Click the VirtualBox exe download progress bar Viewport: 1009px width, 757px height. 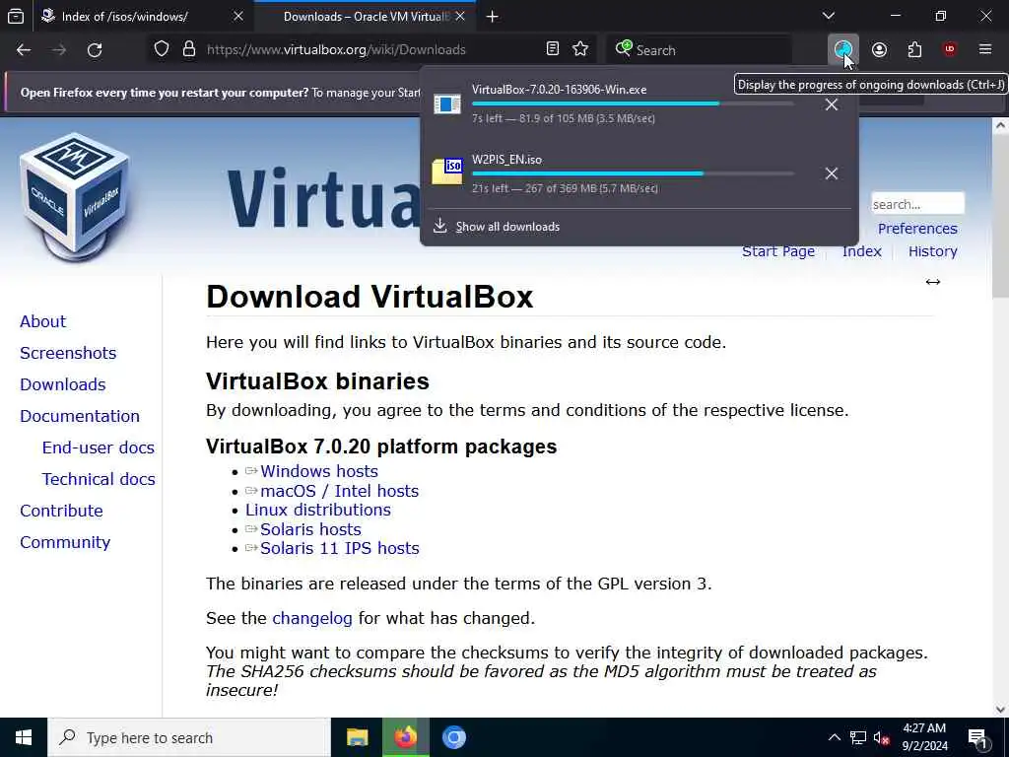[x=634, y=103]
